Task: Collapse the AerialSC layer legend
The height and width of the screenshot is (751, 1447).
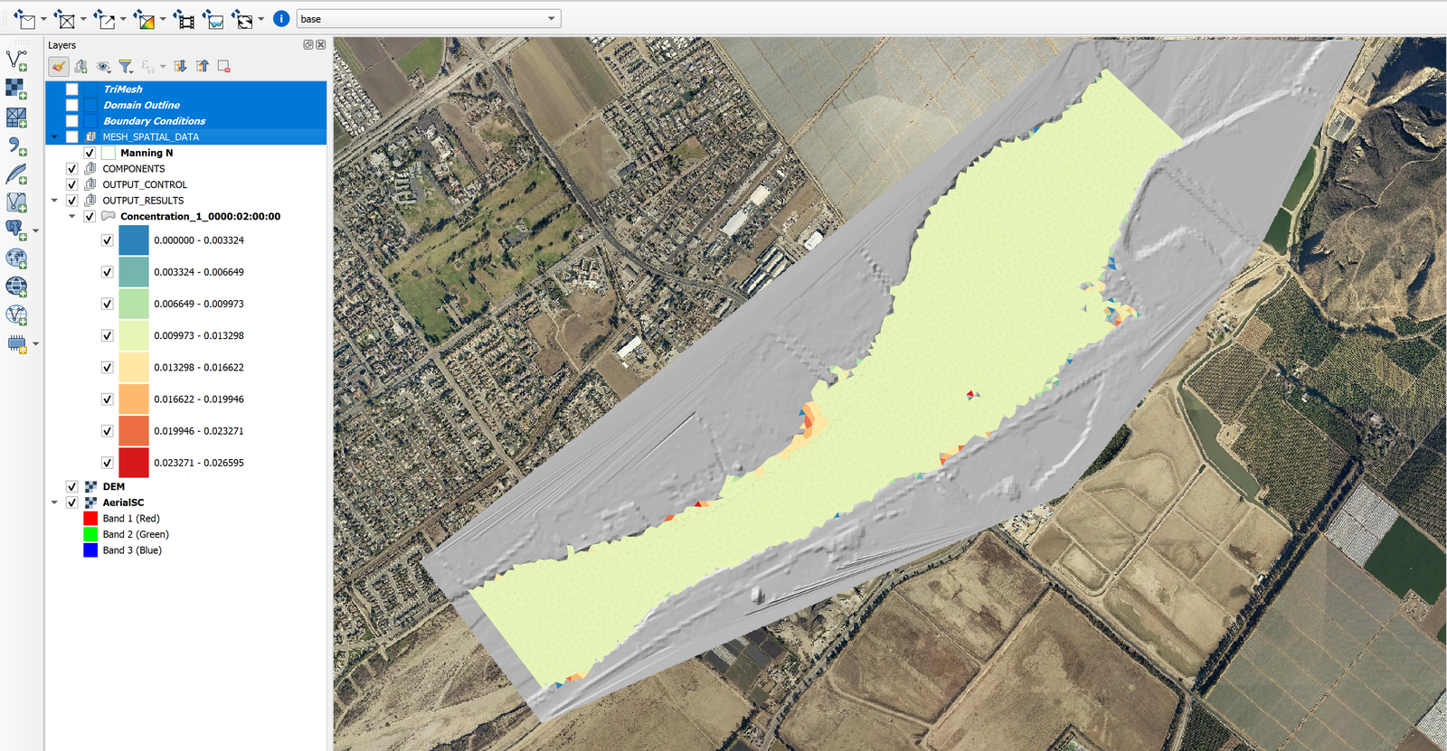Action: coord(55,502)
